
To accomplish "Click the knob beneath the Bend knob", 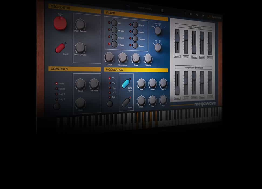I will pyautogui.click(x=80, y=103).
